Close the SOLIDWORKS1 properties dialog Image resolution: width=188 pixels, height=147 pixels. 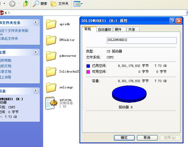(x=179, y=21)
